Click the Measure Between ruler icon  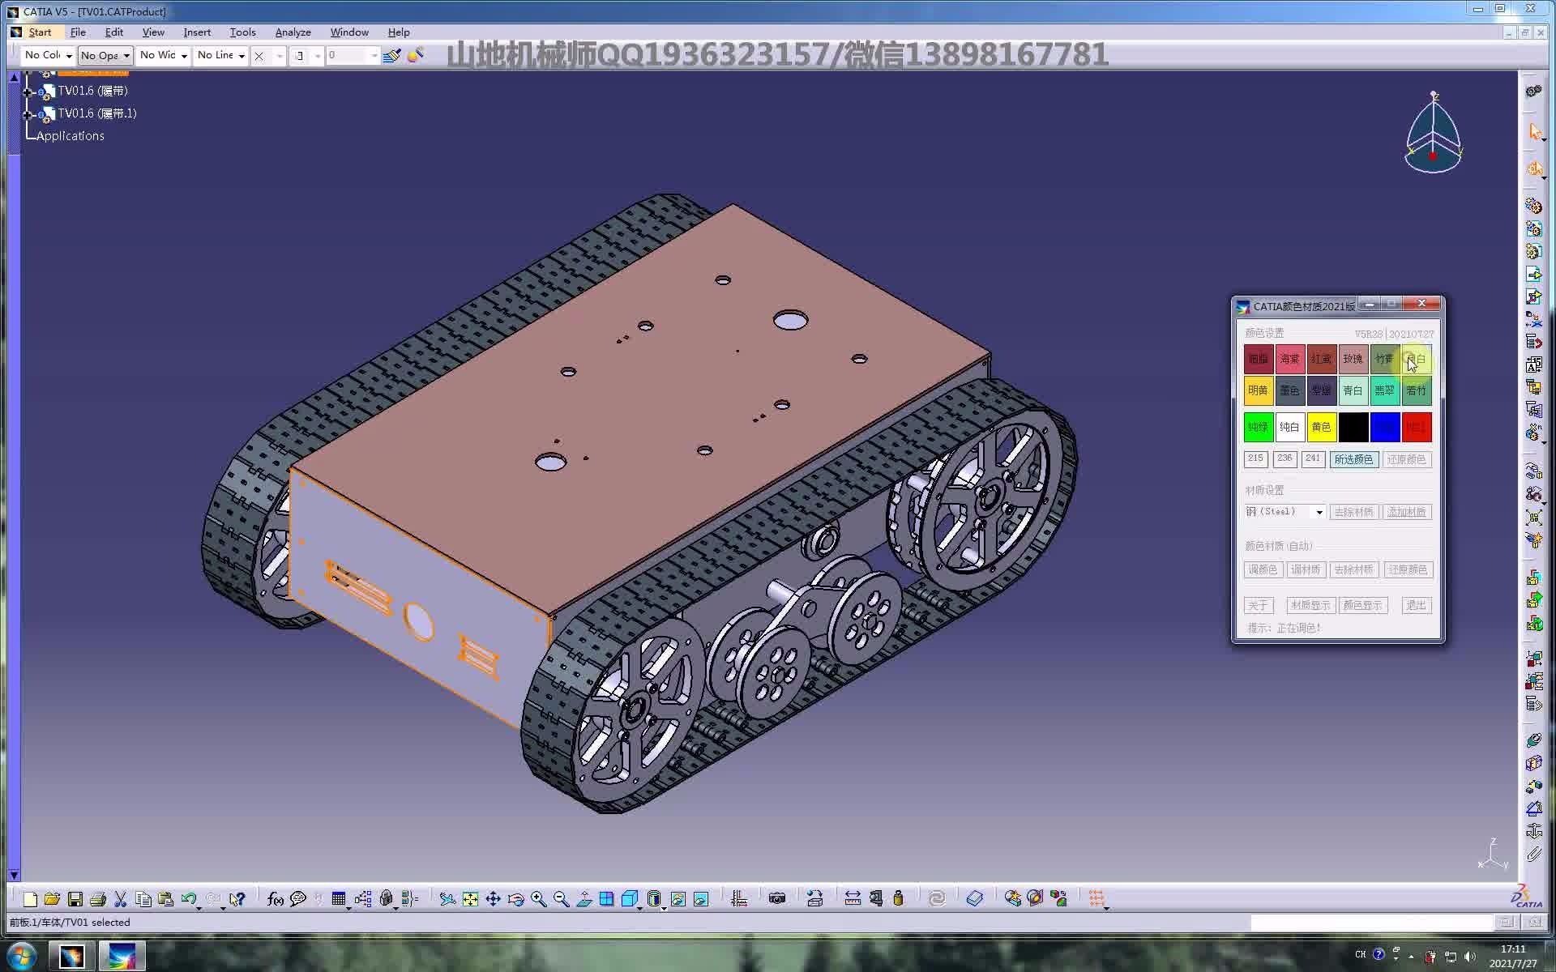853,898
